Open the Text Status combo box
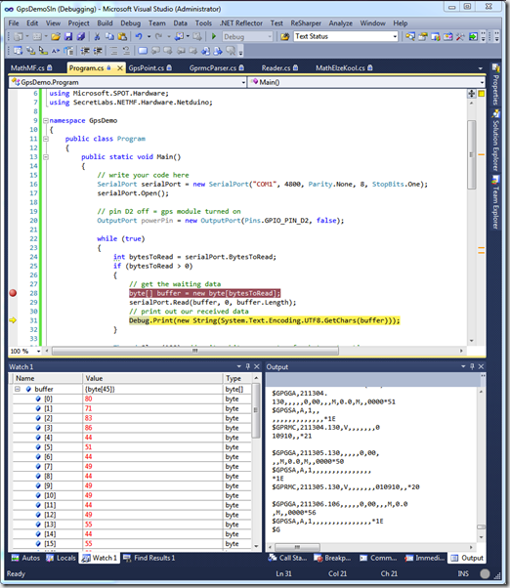This screenshot has height=588, width=510. tap(346, 36)
